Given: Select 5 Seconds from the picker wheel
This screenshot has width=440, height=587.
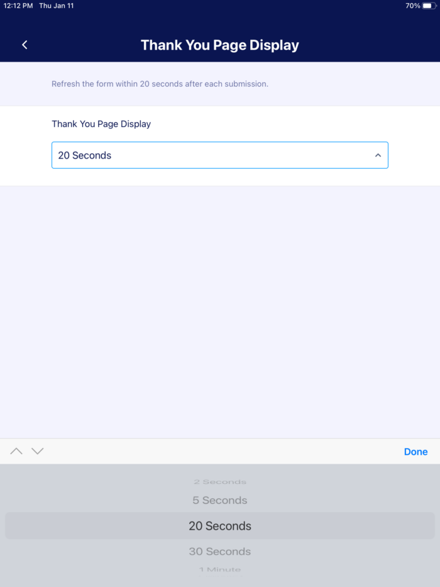Looking at the screenshot, I should click(x=220, y=501).
